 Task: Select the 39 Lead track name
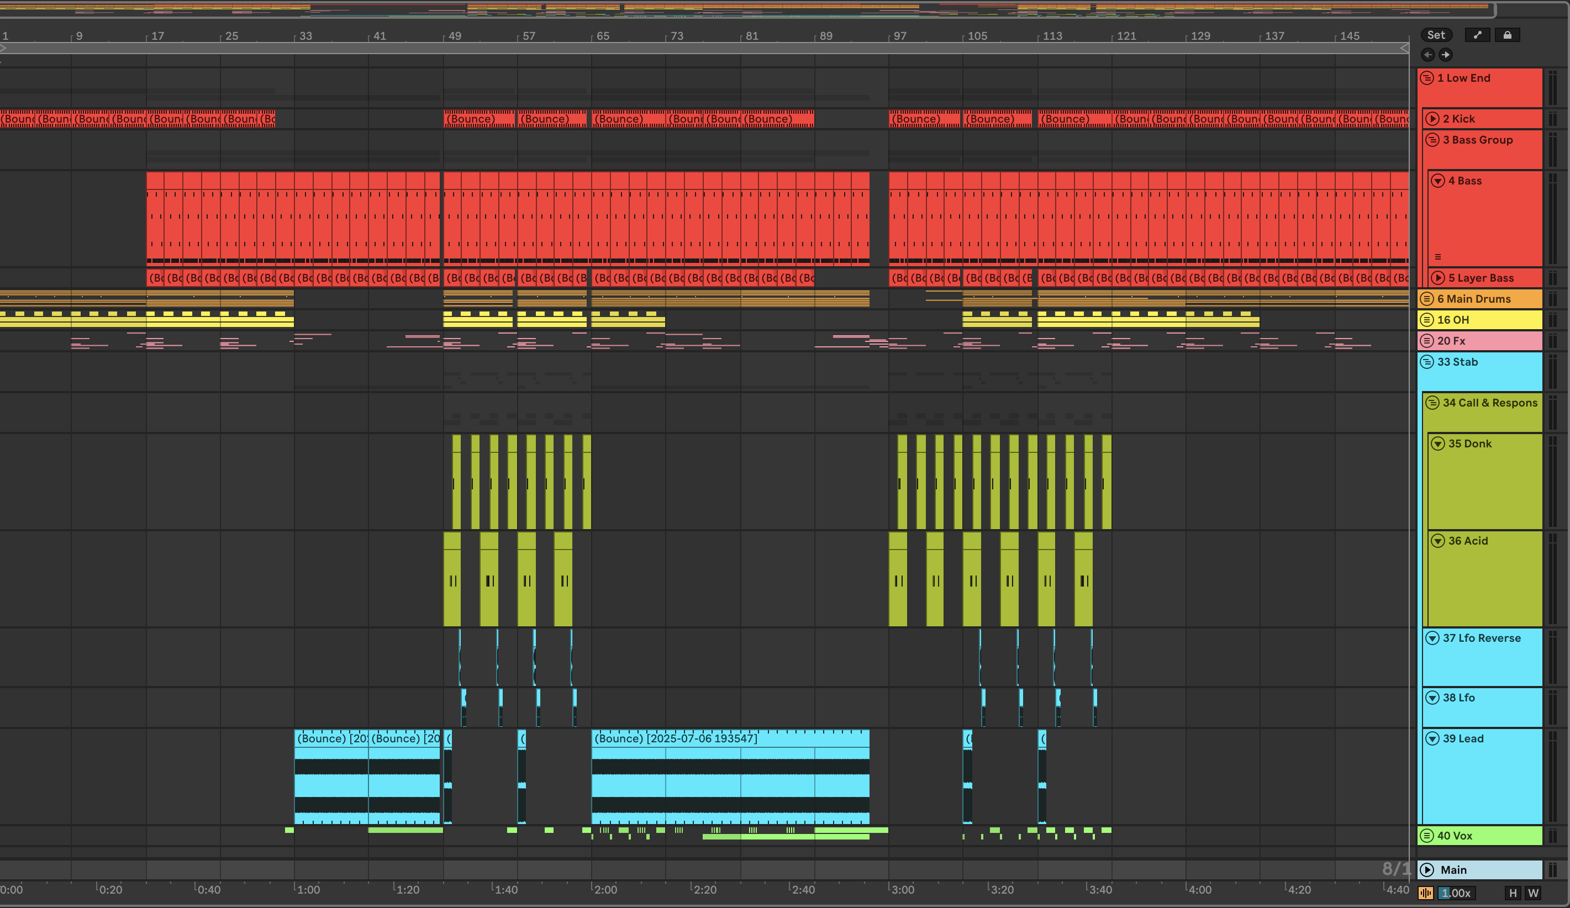click(x=1463, y=738)
